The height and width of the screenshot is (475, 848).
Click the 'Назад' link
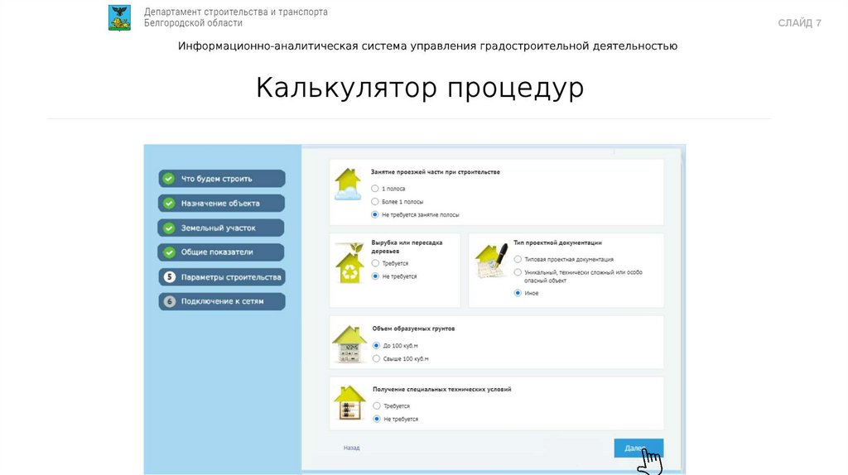[351, 448]
